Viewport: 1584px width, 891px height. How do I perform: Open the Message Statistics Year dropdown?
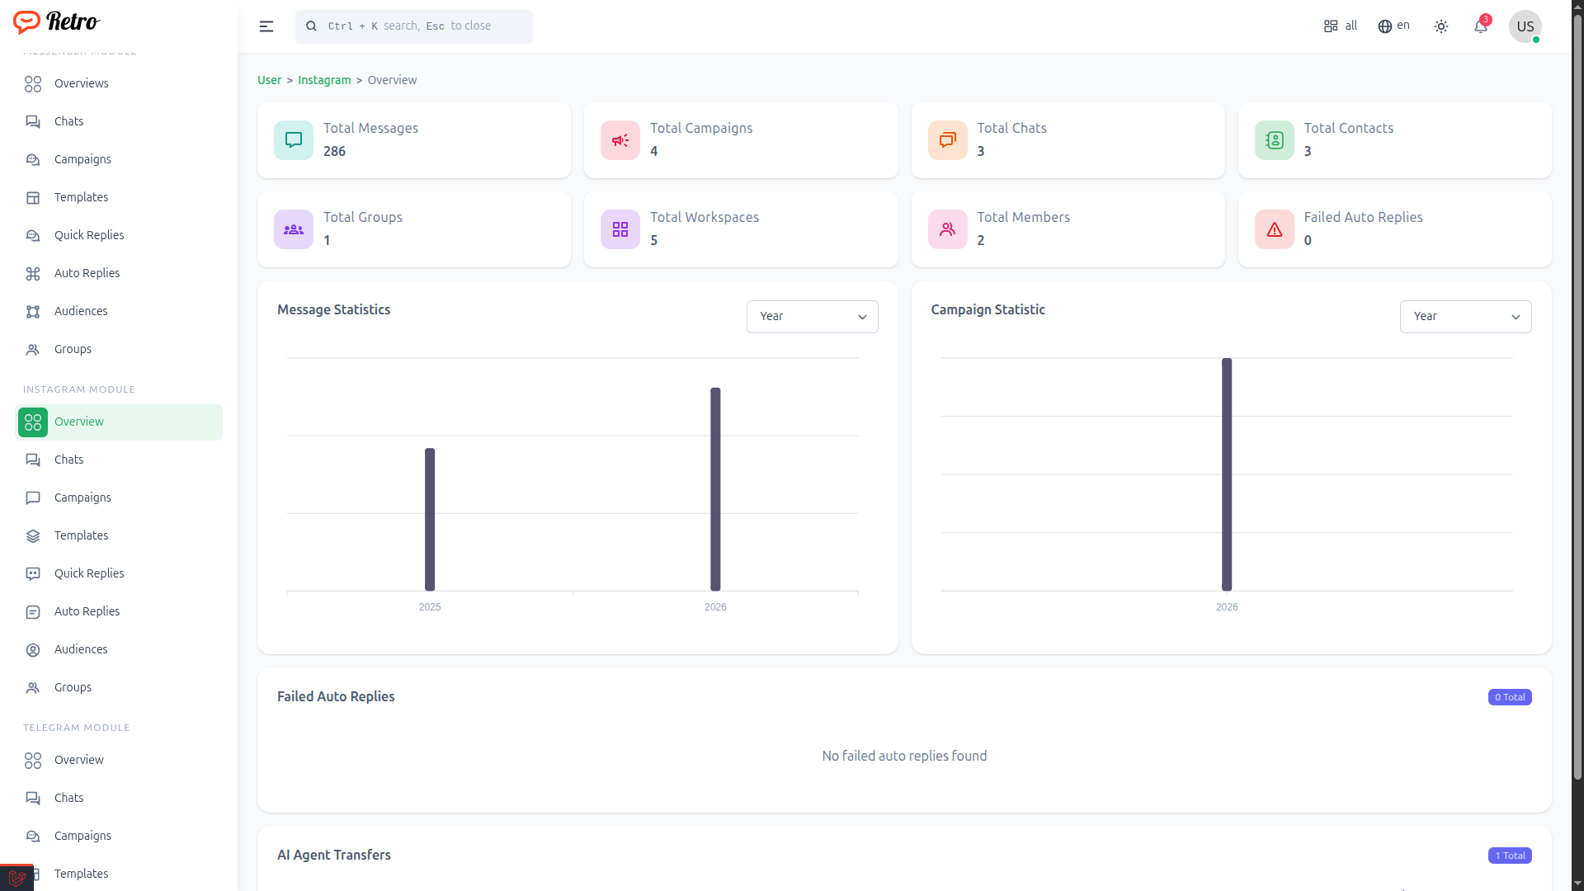tap(812, 317)
